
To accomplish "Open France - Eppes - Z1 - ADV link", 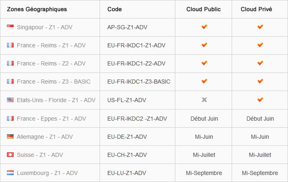I will (x=51, y=119).
